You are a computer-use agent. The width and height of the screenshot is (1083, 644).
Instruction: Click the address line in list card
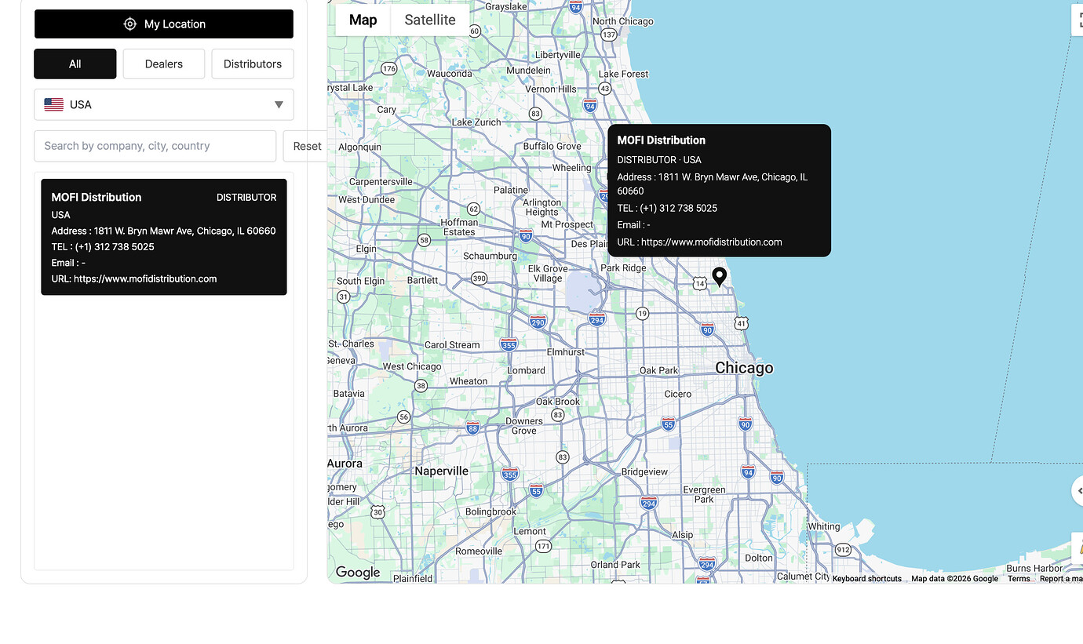[x=163, y=231]
